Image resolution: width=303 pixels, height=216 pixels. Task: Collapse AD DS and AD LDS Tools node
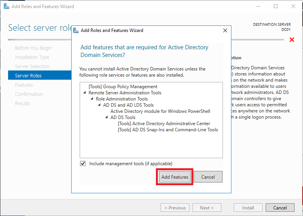(x=99, y=105)
